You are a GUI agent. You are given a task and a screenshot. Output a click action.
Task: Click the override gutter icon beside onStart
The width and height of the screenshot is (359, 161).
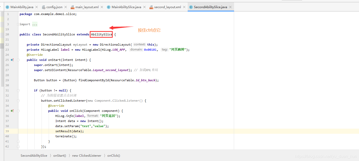pyautogui.click(x=12, y=60)
